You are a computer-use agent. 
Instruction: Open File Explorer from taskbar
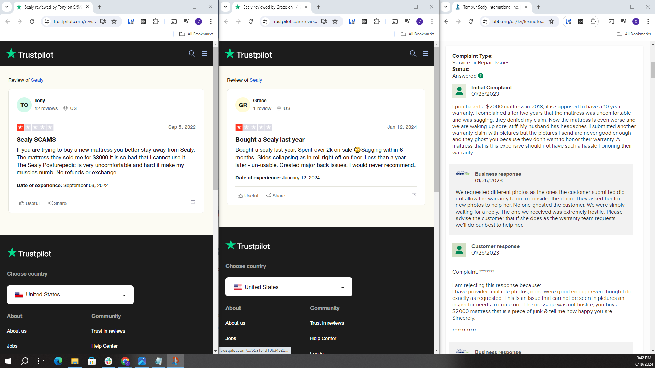tap(75, 361)
